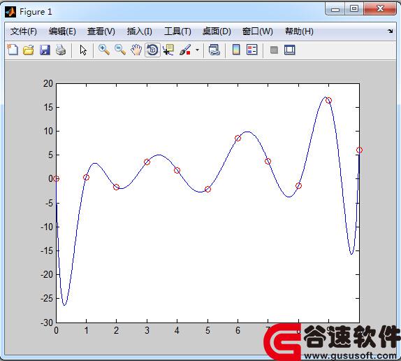This screenshot has width=401, height=361.
Task: Save figure with the floppy disk icon
Action: tap(45, 50)
